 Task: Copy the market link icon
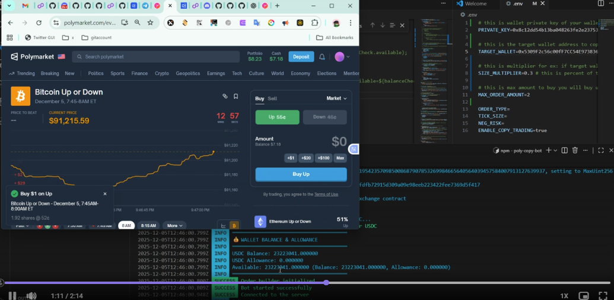[225, 96]
